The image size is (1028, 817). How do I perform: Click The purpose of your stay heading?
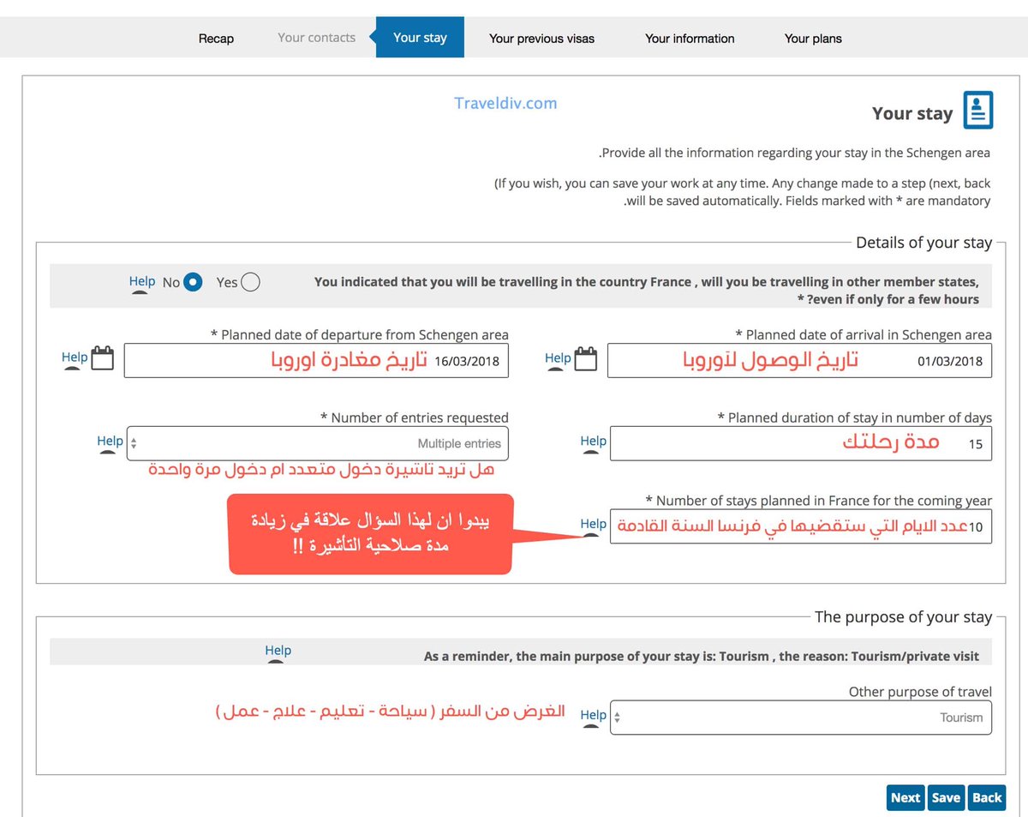coord(903,617)
